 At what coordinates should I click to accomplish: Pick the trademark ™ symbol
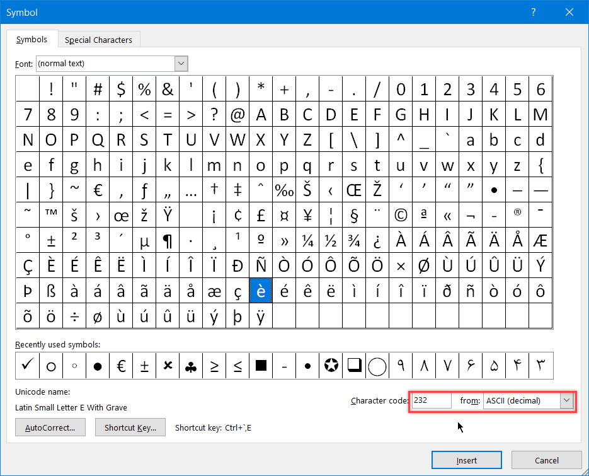(x=51, y=215)
